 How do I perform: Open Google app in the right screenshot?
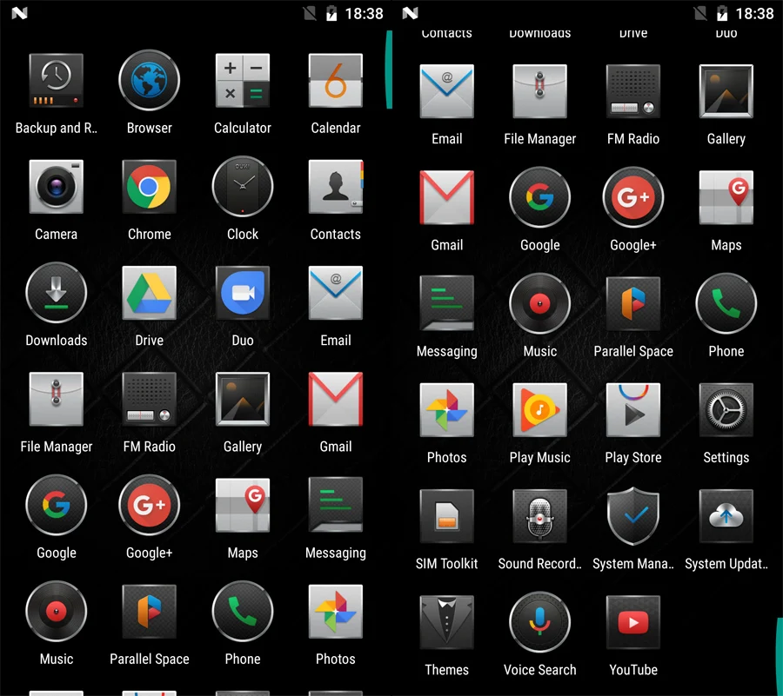[539, 197]
